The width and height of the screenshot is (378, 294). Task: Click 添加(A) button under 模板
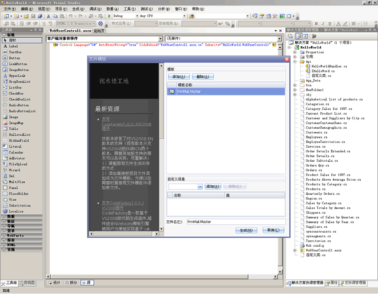click(x=179, y=77)
